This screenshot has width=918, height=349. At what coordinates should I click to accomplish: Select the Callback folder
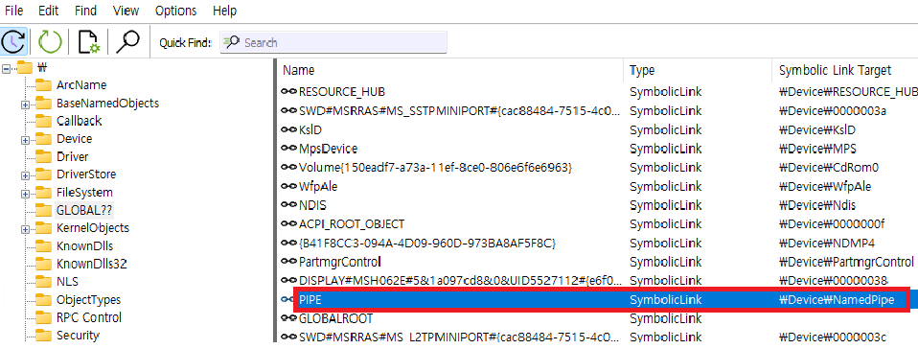79,121
